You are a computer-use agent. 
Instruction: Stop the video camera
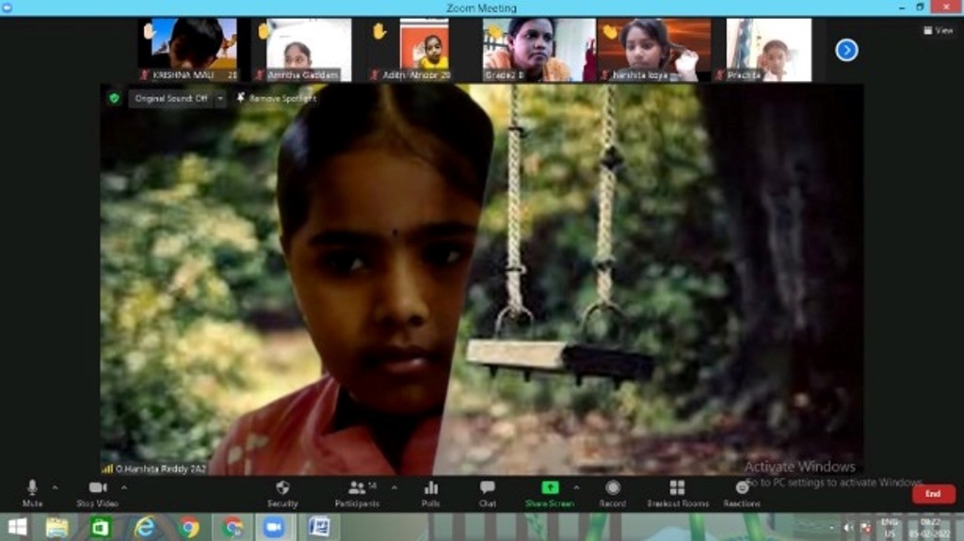click(97, 493)
